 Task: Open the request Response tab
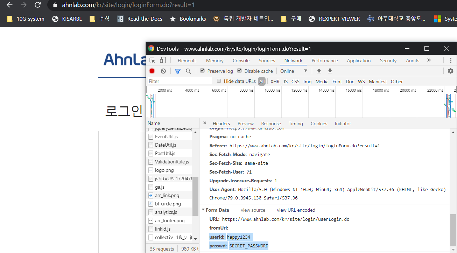[271, 124]
